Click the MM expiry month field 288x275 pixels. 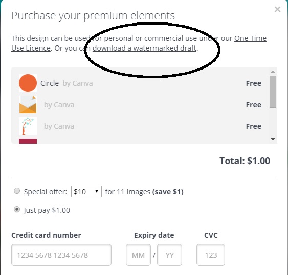(138, 255)
